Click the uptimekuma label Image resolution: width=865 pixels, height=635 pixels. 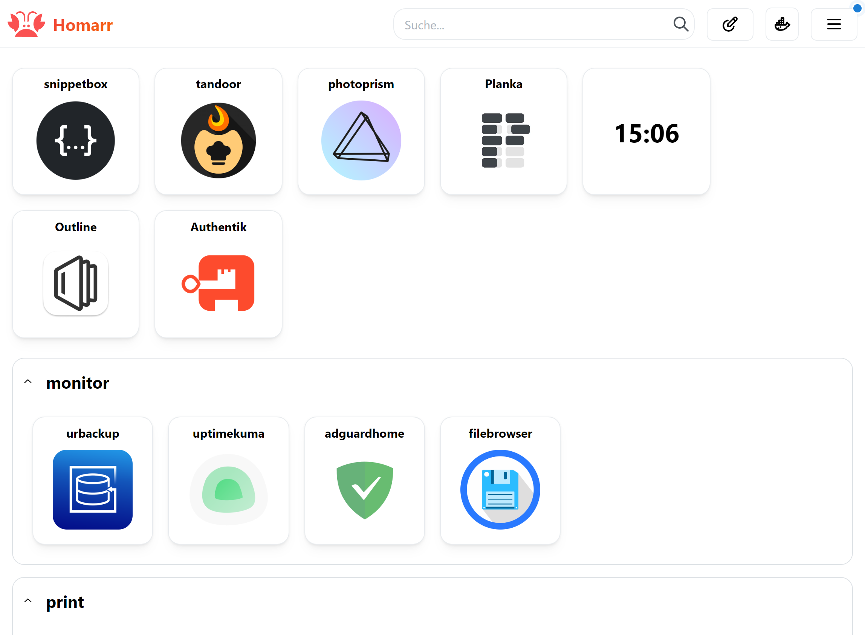(x=228, y=433)
